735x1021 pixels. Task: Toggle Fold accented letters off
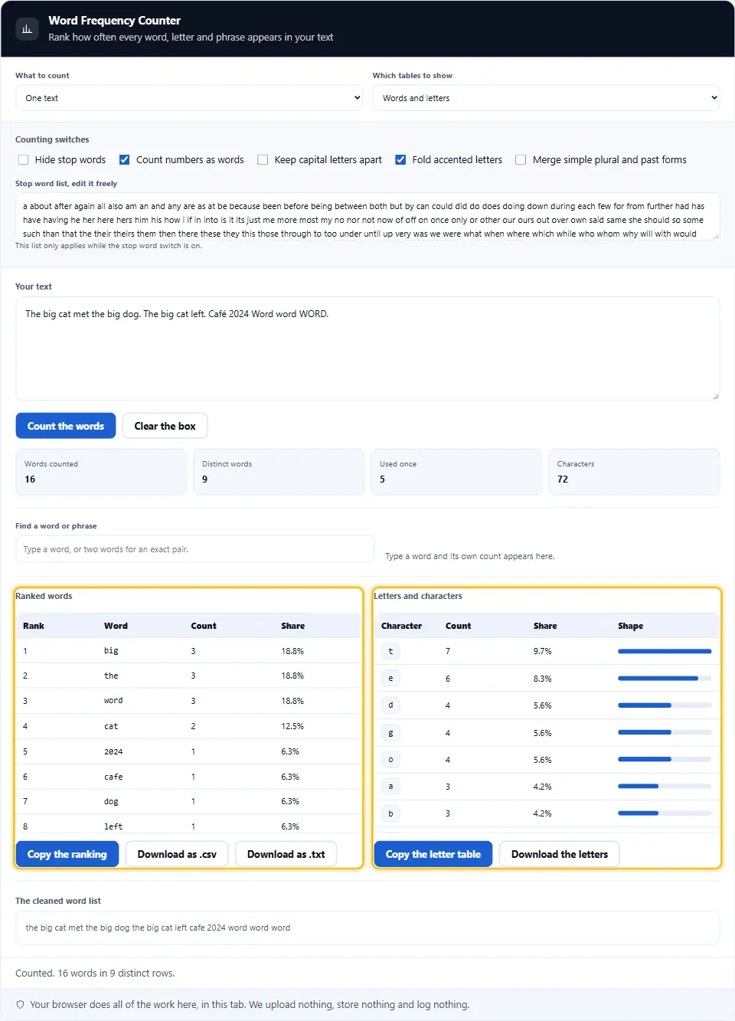click(x=400, y=159)
